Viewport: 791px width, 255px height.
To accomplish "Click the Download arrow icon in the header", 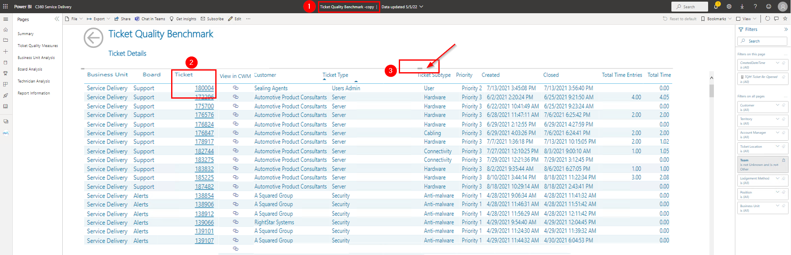I will (742, 7).
